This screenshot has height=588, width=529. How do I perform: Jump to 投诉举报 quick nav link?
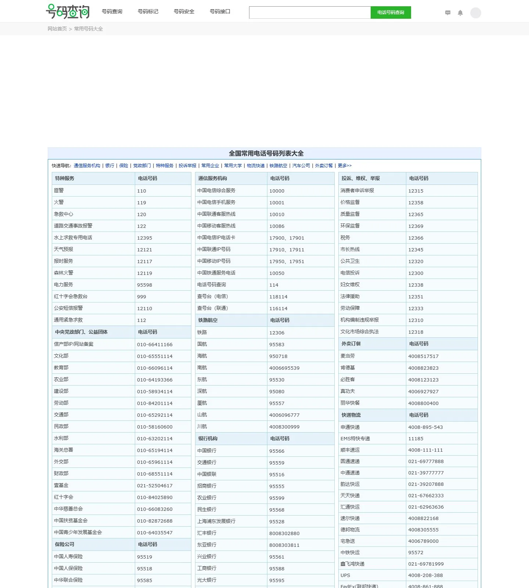(187, 166)
